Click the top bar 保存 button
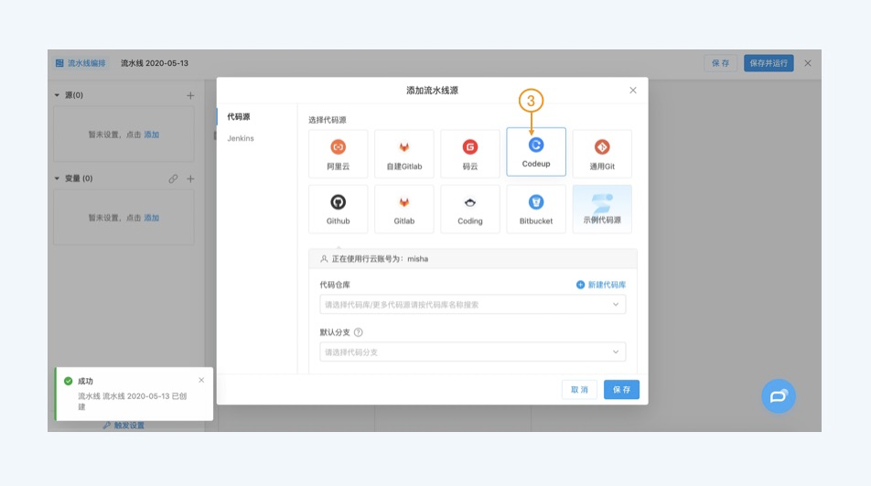 [720, 63]
